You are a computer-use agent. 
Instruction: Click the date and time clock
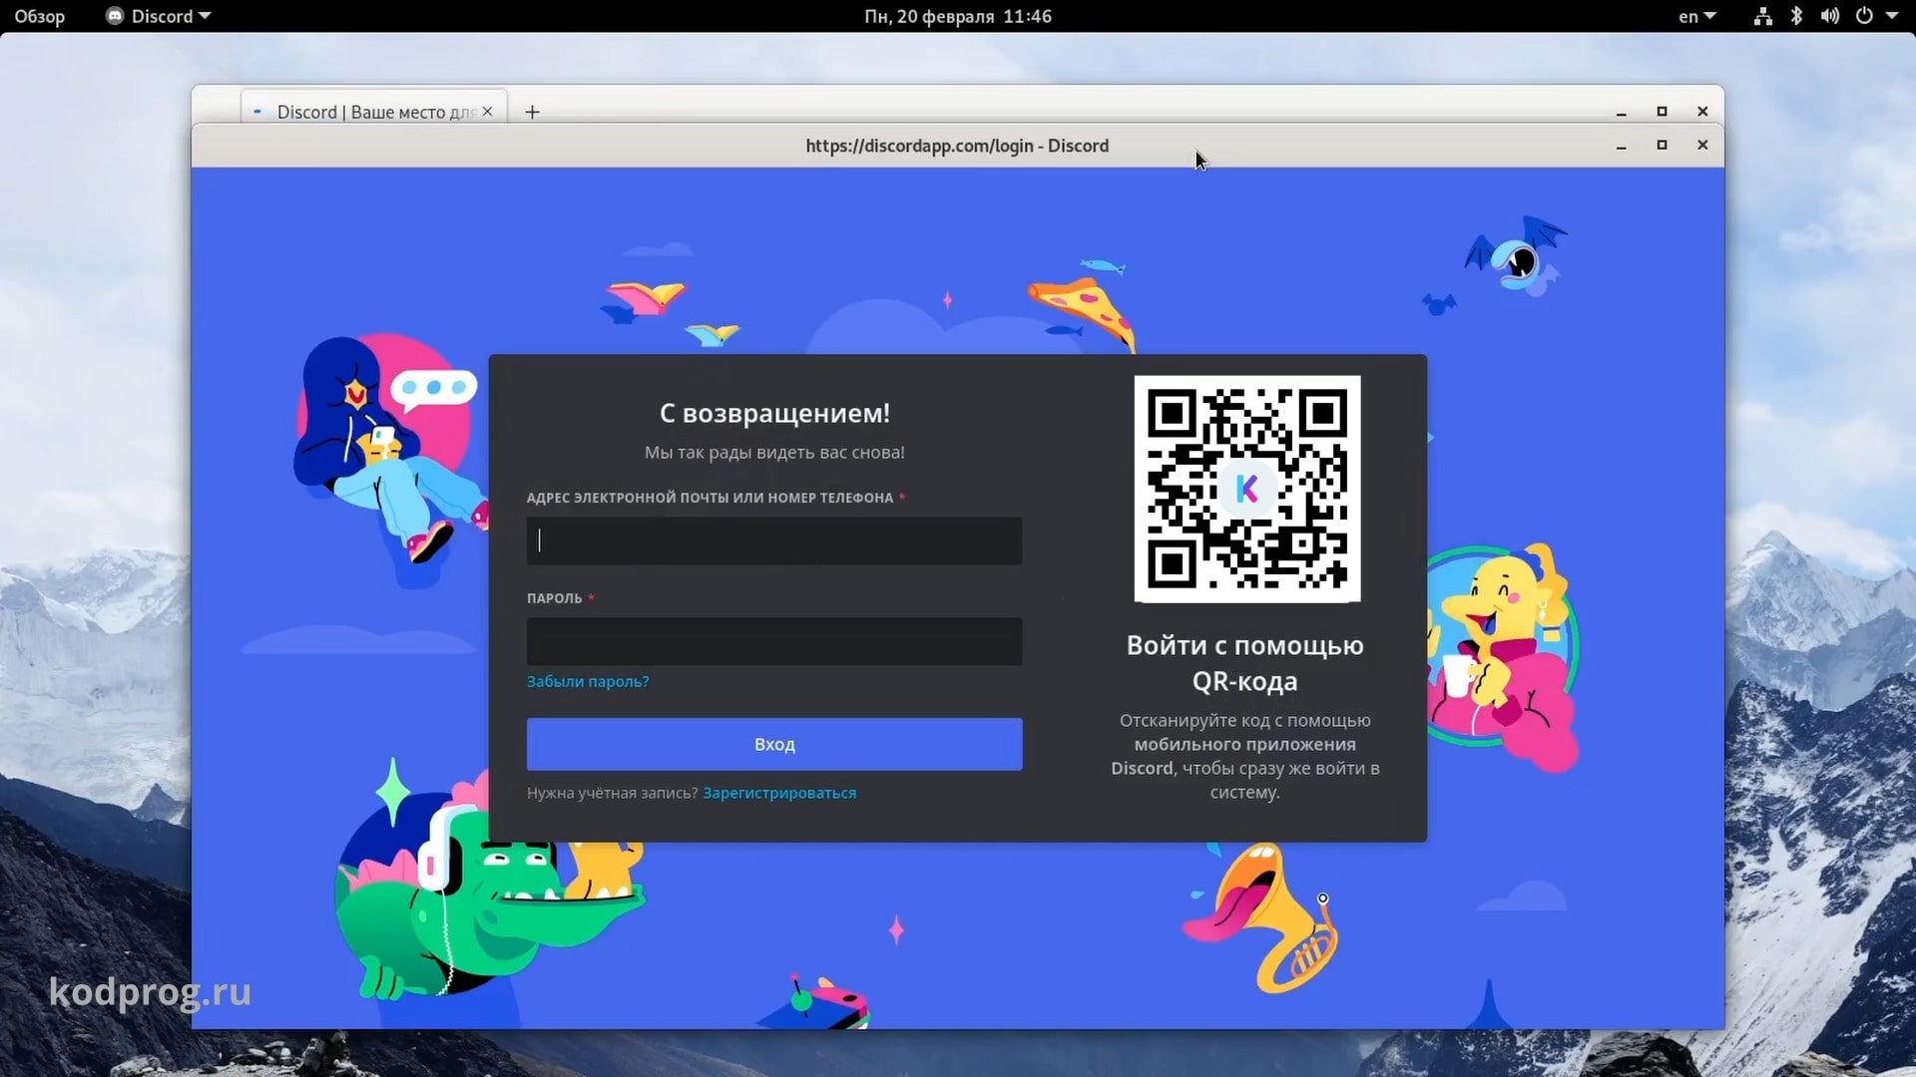(958, 16)
